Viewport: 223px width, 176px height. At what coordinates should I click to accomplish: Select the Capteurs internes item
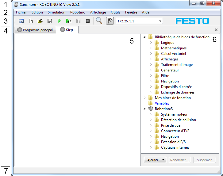[x=175, y=147]
